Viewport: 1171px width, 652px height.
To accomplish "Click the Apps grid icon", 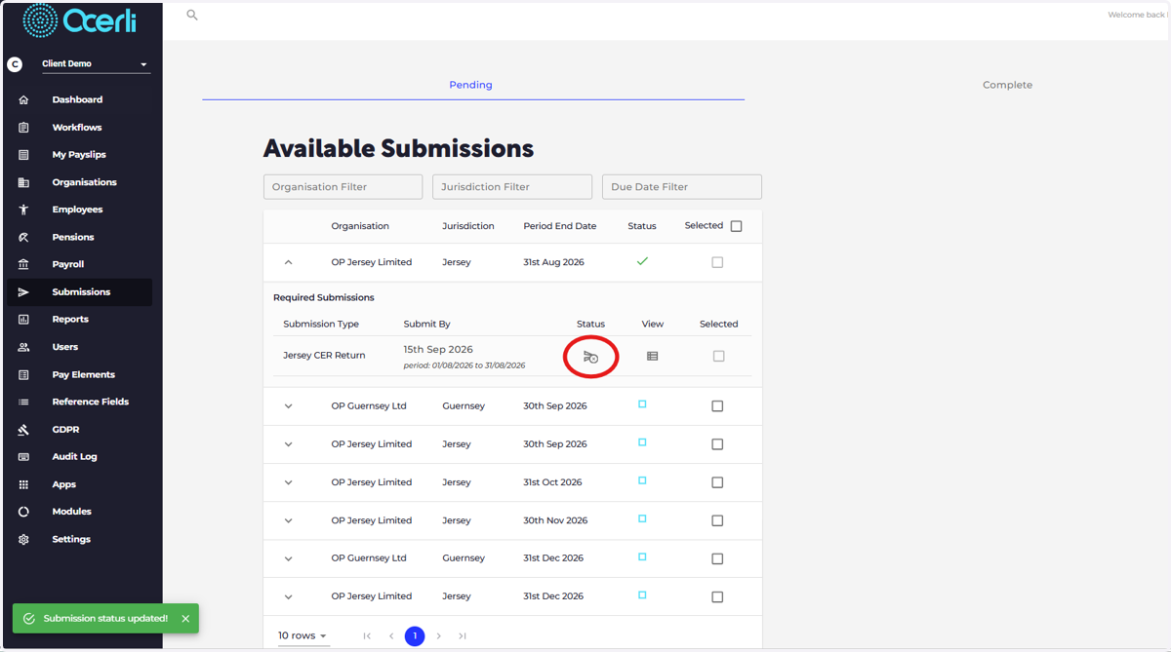I will [23, 484].
